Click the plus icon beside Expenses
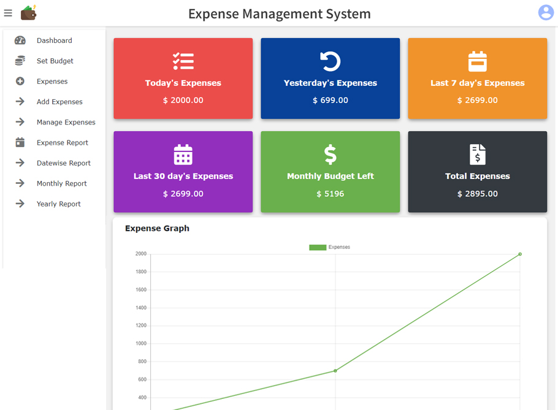 coord(20,82)
